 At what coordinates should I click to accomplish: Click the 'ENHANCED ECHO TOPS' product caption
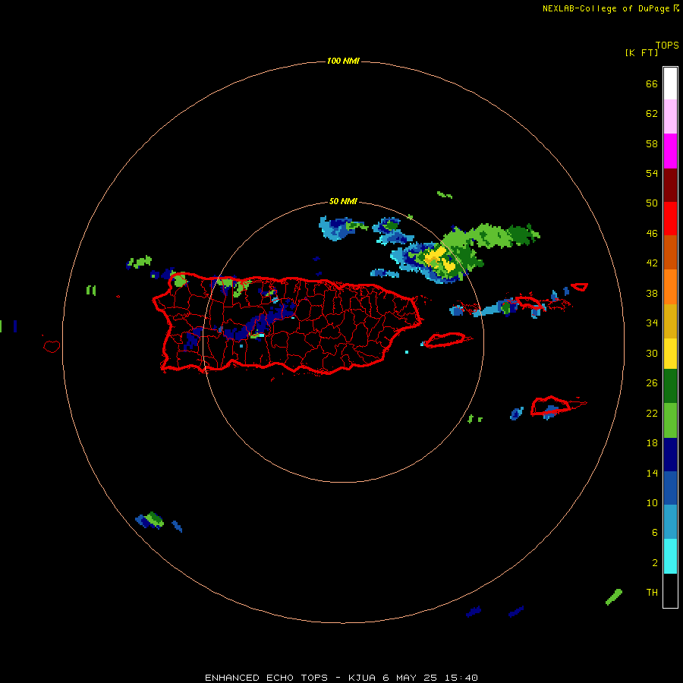pos(266,678)
